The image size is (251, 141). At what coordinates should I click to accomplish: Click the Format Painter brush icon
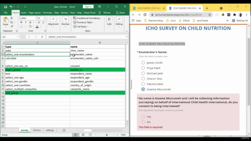[11, 26]
